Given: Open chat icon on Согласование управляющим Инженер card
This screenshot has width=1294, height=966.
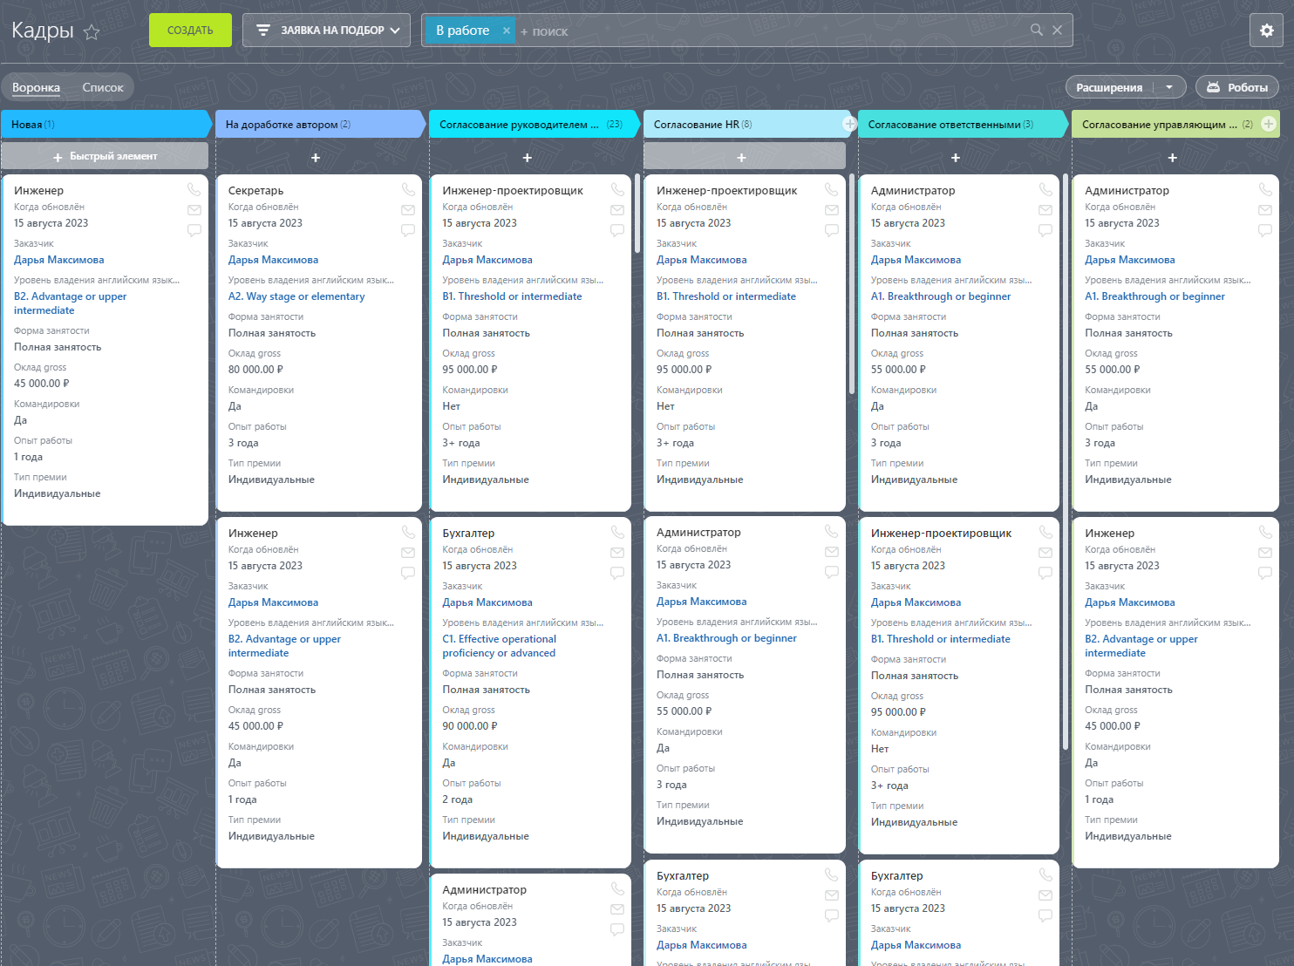Looking at the screenshot, I should [x=1265, y=573].
